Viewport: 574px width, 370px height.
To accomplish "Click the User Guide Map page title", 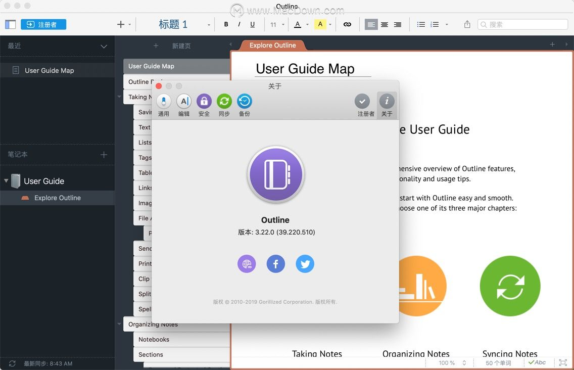I will pyautogui.click(x=305, y=69).
